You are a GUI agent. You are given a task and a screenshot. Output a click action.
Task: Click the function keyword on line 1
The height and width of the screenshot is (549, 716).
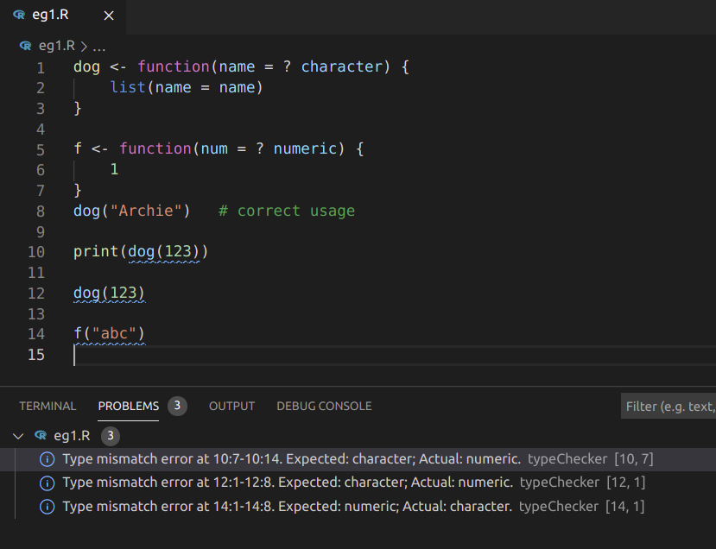coord(174,66)
